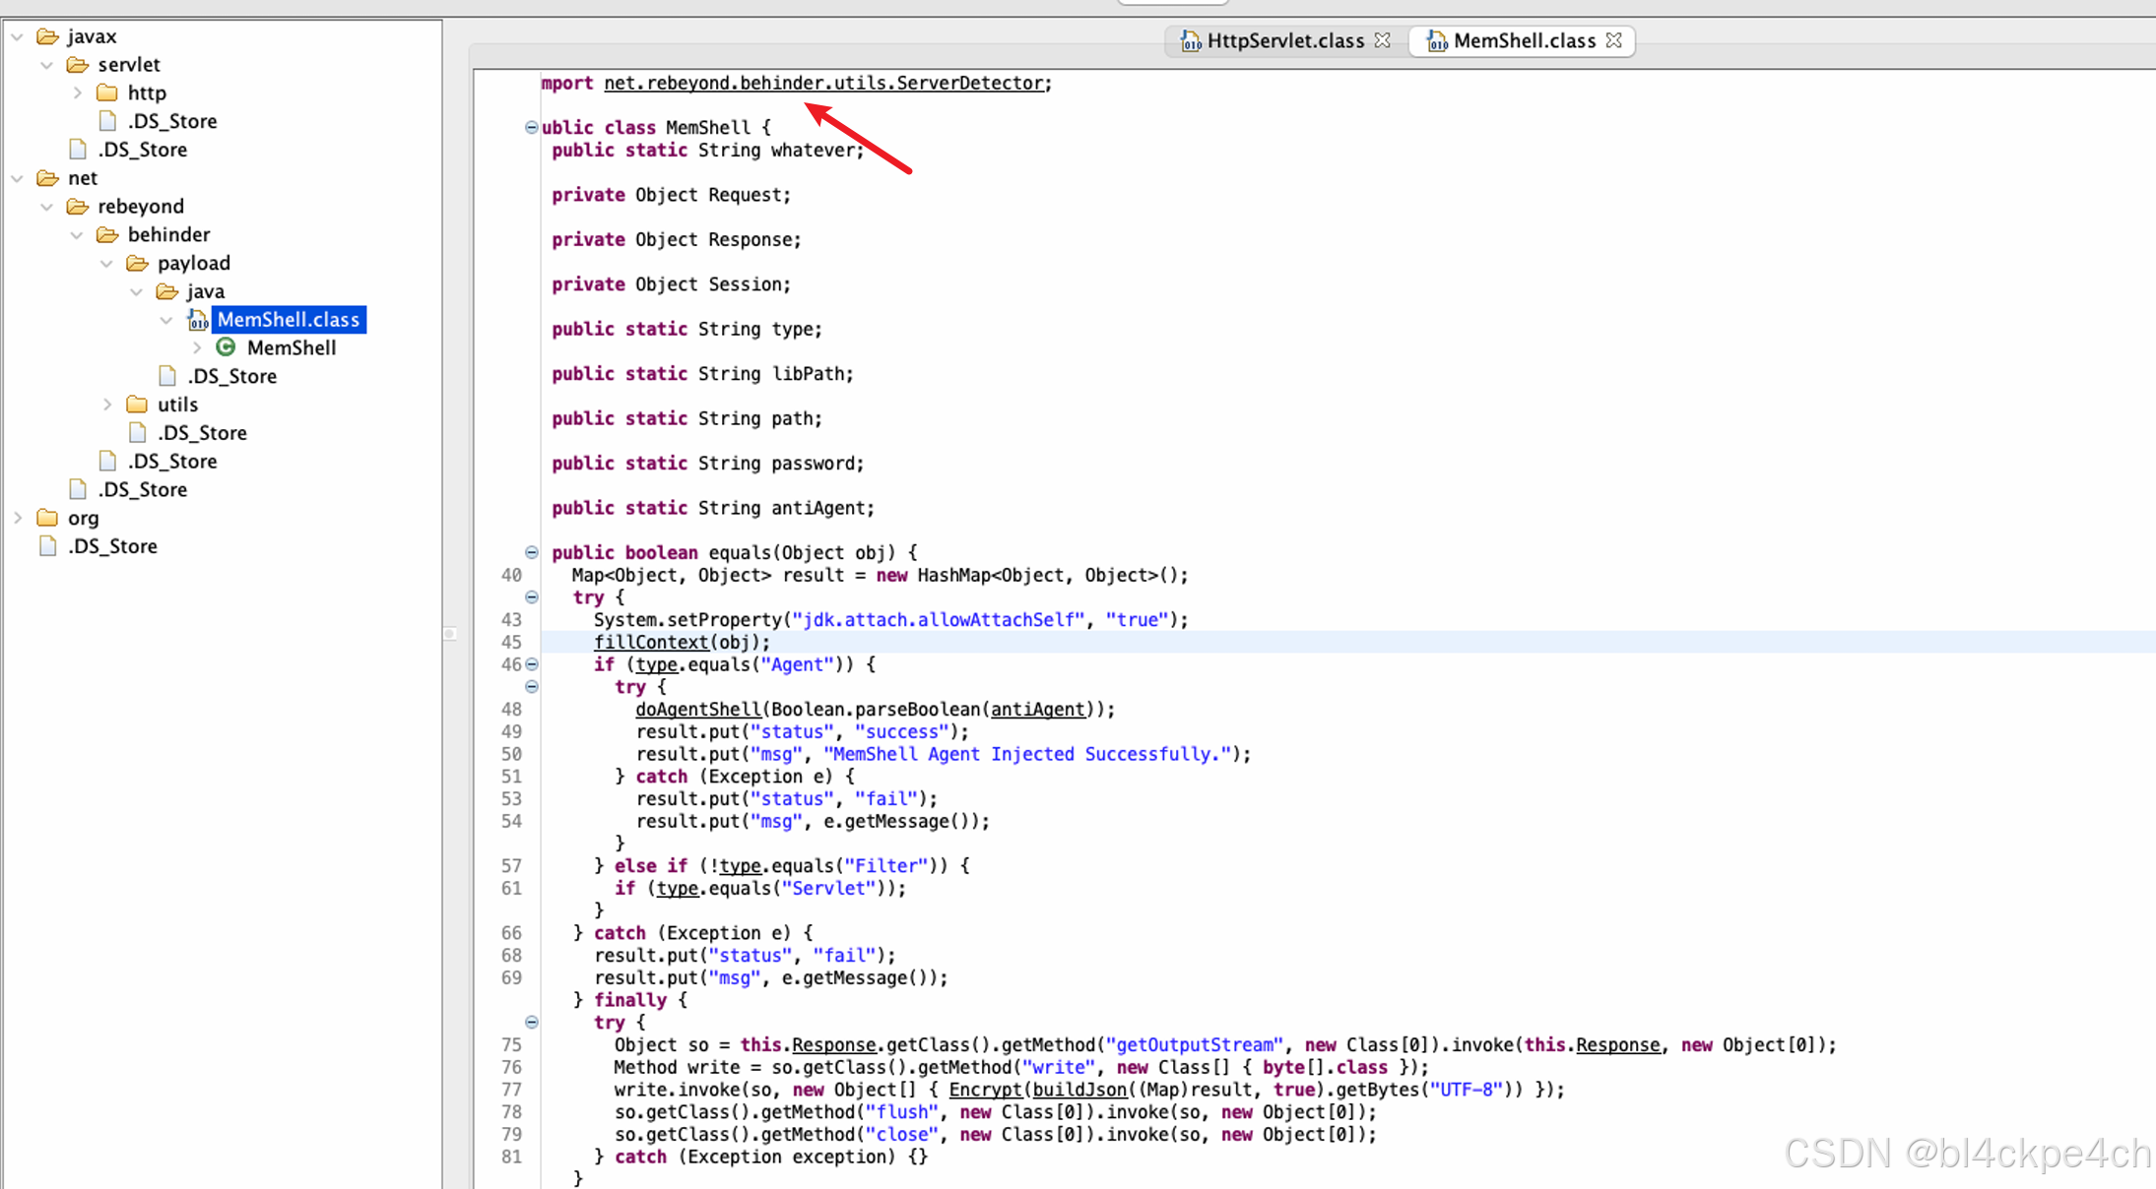
Task: Collapse the MemShell class fold marker
Action: pos(532,127)
